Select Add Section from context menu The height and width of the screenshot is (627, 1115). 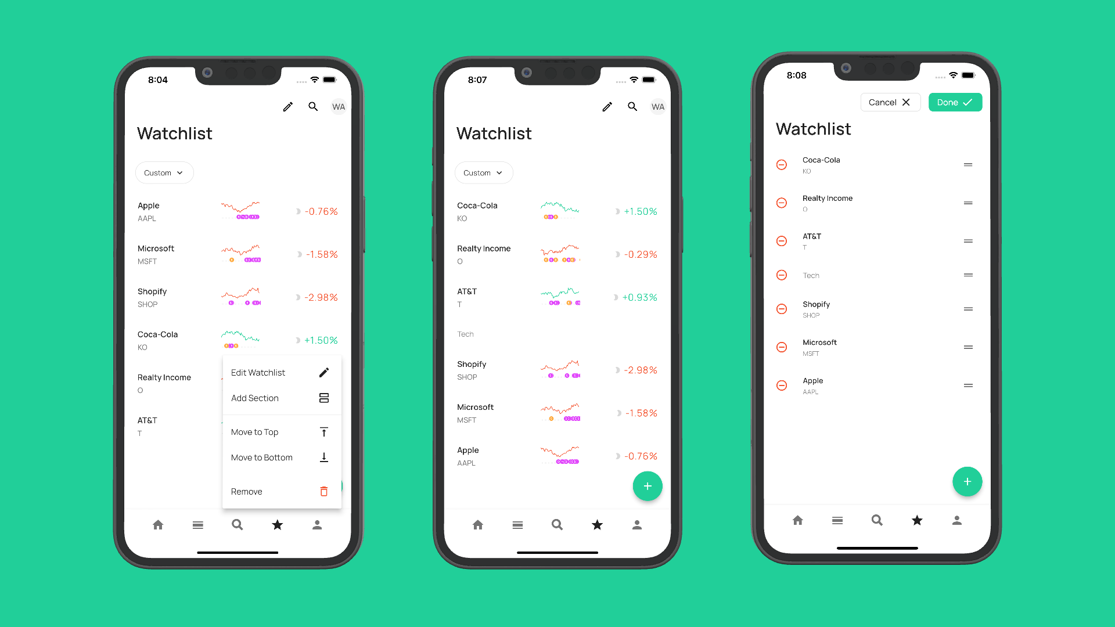point(279,398)
